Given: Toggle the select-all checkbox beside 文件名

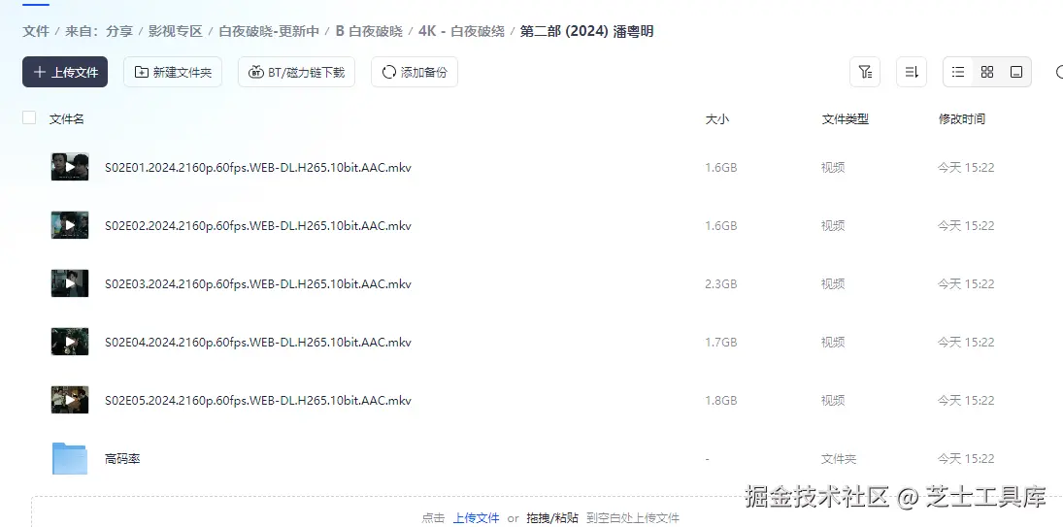Looking at the screenshot, I should [x=29, y=117].
